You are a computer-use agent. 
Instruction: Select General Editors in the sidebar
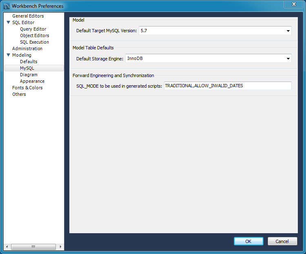point(28,16)
